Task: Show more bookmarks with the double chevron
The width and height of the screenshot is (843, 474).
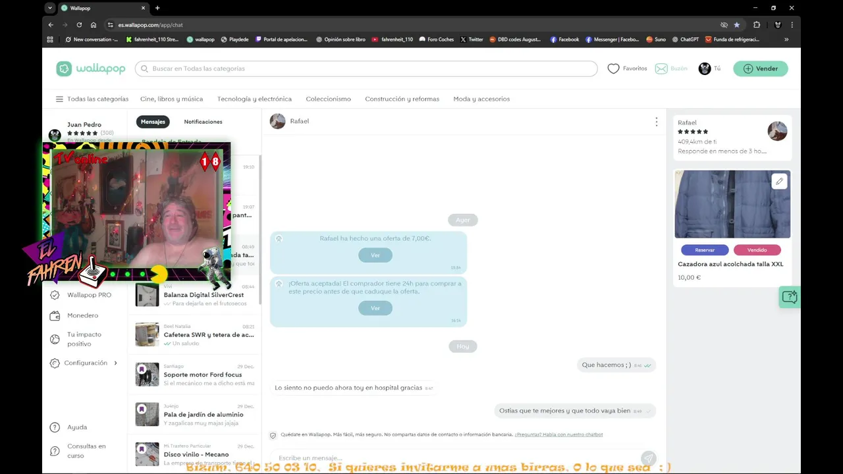Action: (x=786, y=39)
